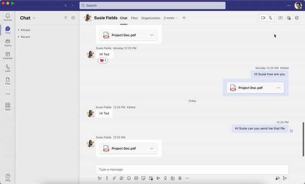
Task: Open the Files section in the sidebar
Action: point(8,81)
